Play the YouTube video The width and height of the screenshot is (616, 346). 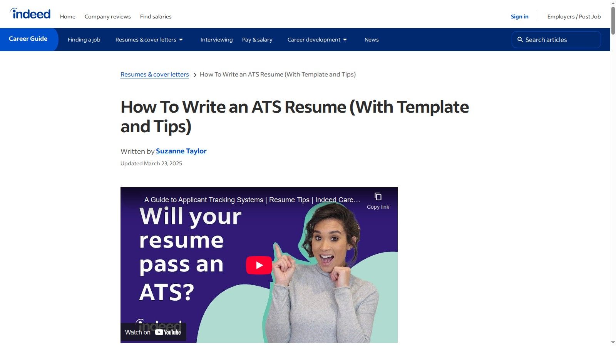tap(259, 265)
